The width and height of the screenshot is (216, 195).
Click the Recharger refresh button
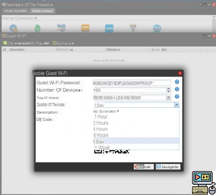click(63, 43)
